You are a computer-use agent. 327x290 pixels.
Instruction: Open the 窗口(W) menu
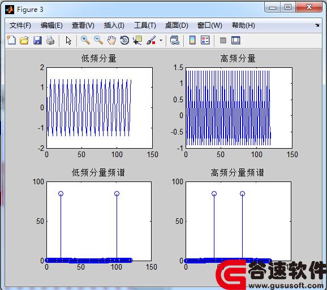[209, 25]
